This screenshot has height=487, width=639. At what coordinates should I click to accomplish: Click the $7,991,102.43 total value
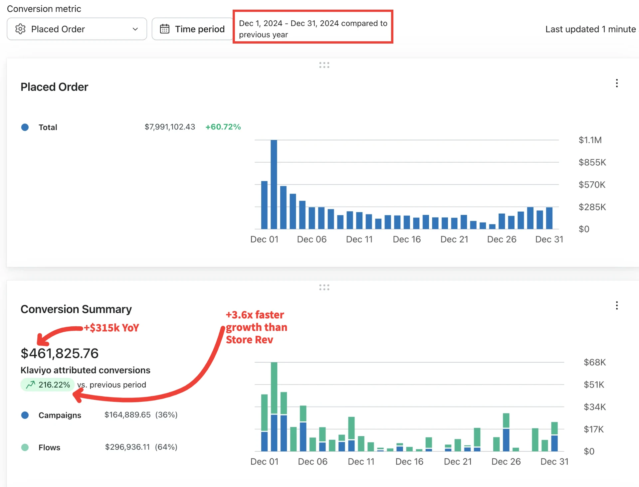click(170, 127)
